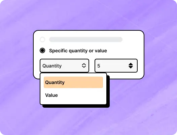Click the filled black dot of the selected radio
This screenshot has width=177, height=135.
42,51
